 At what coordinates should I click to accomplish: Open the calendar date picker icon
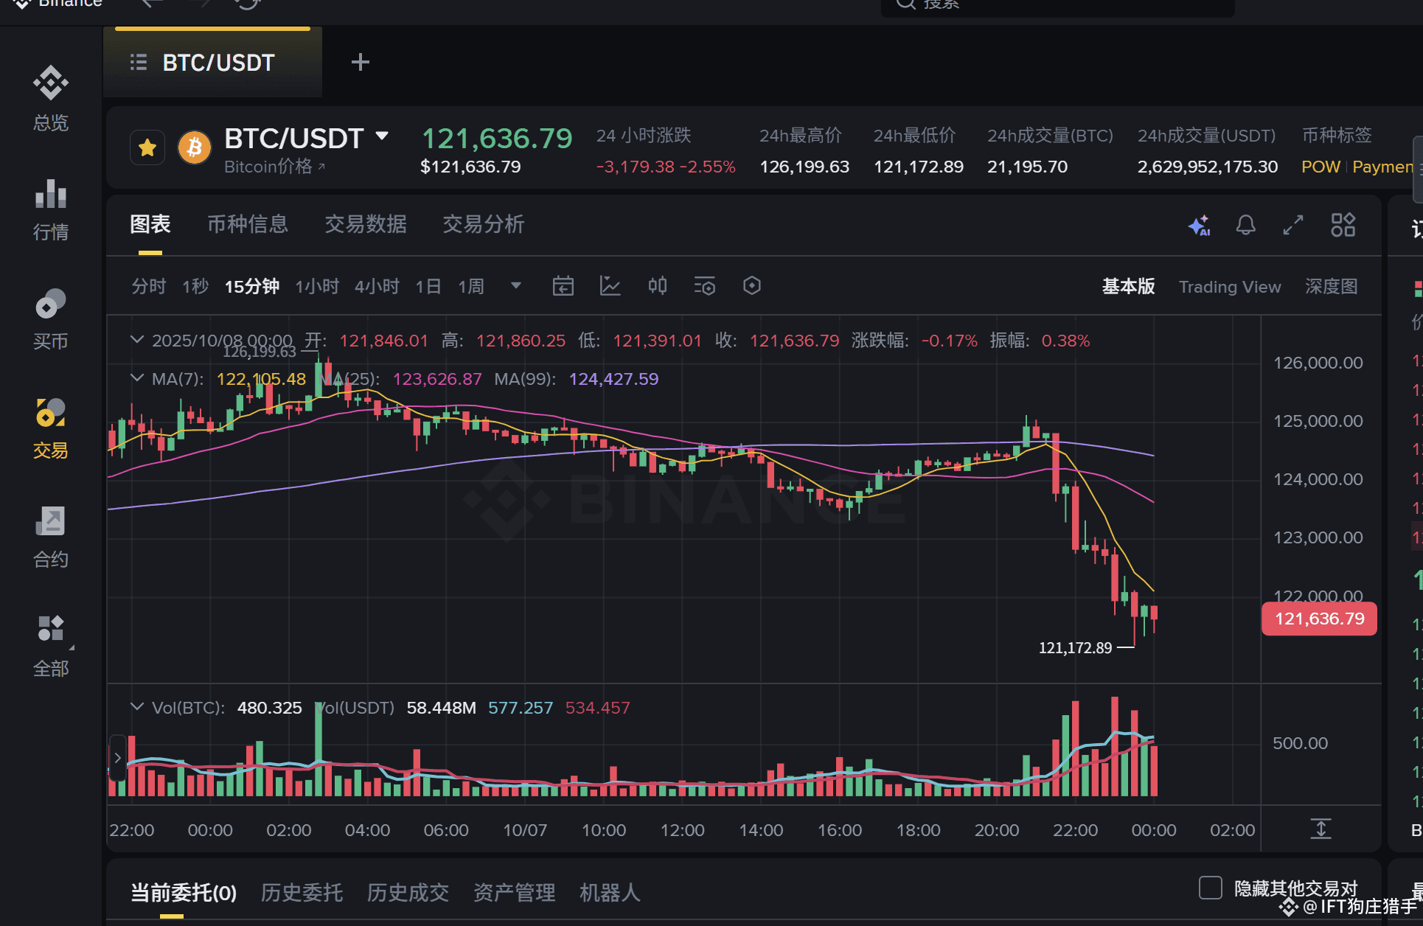563,286
